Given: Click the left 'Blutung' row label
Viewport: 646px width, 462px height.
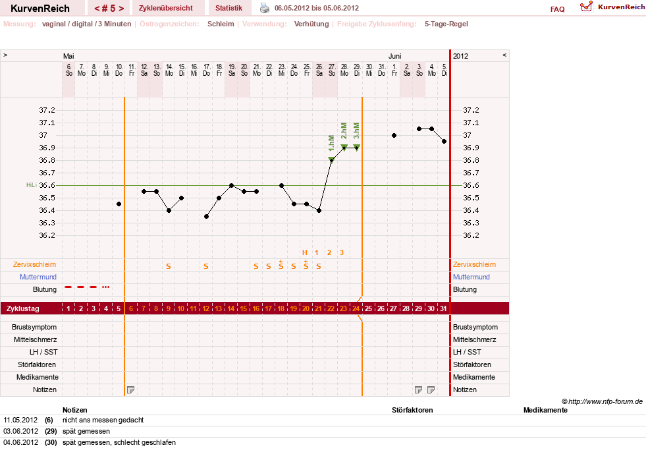Looking at the screenshot, I should [x=45, y=289].
